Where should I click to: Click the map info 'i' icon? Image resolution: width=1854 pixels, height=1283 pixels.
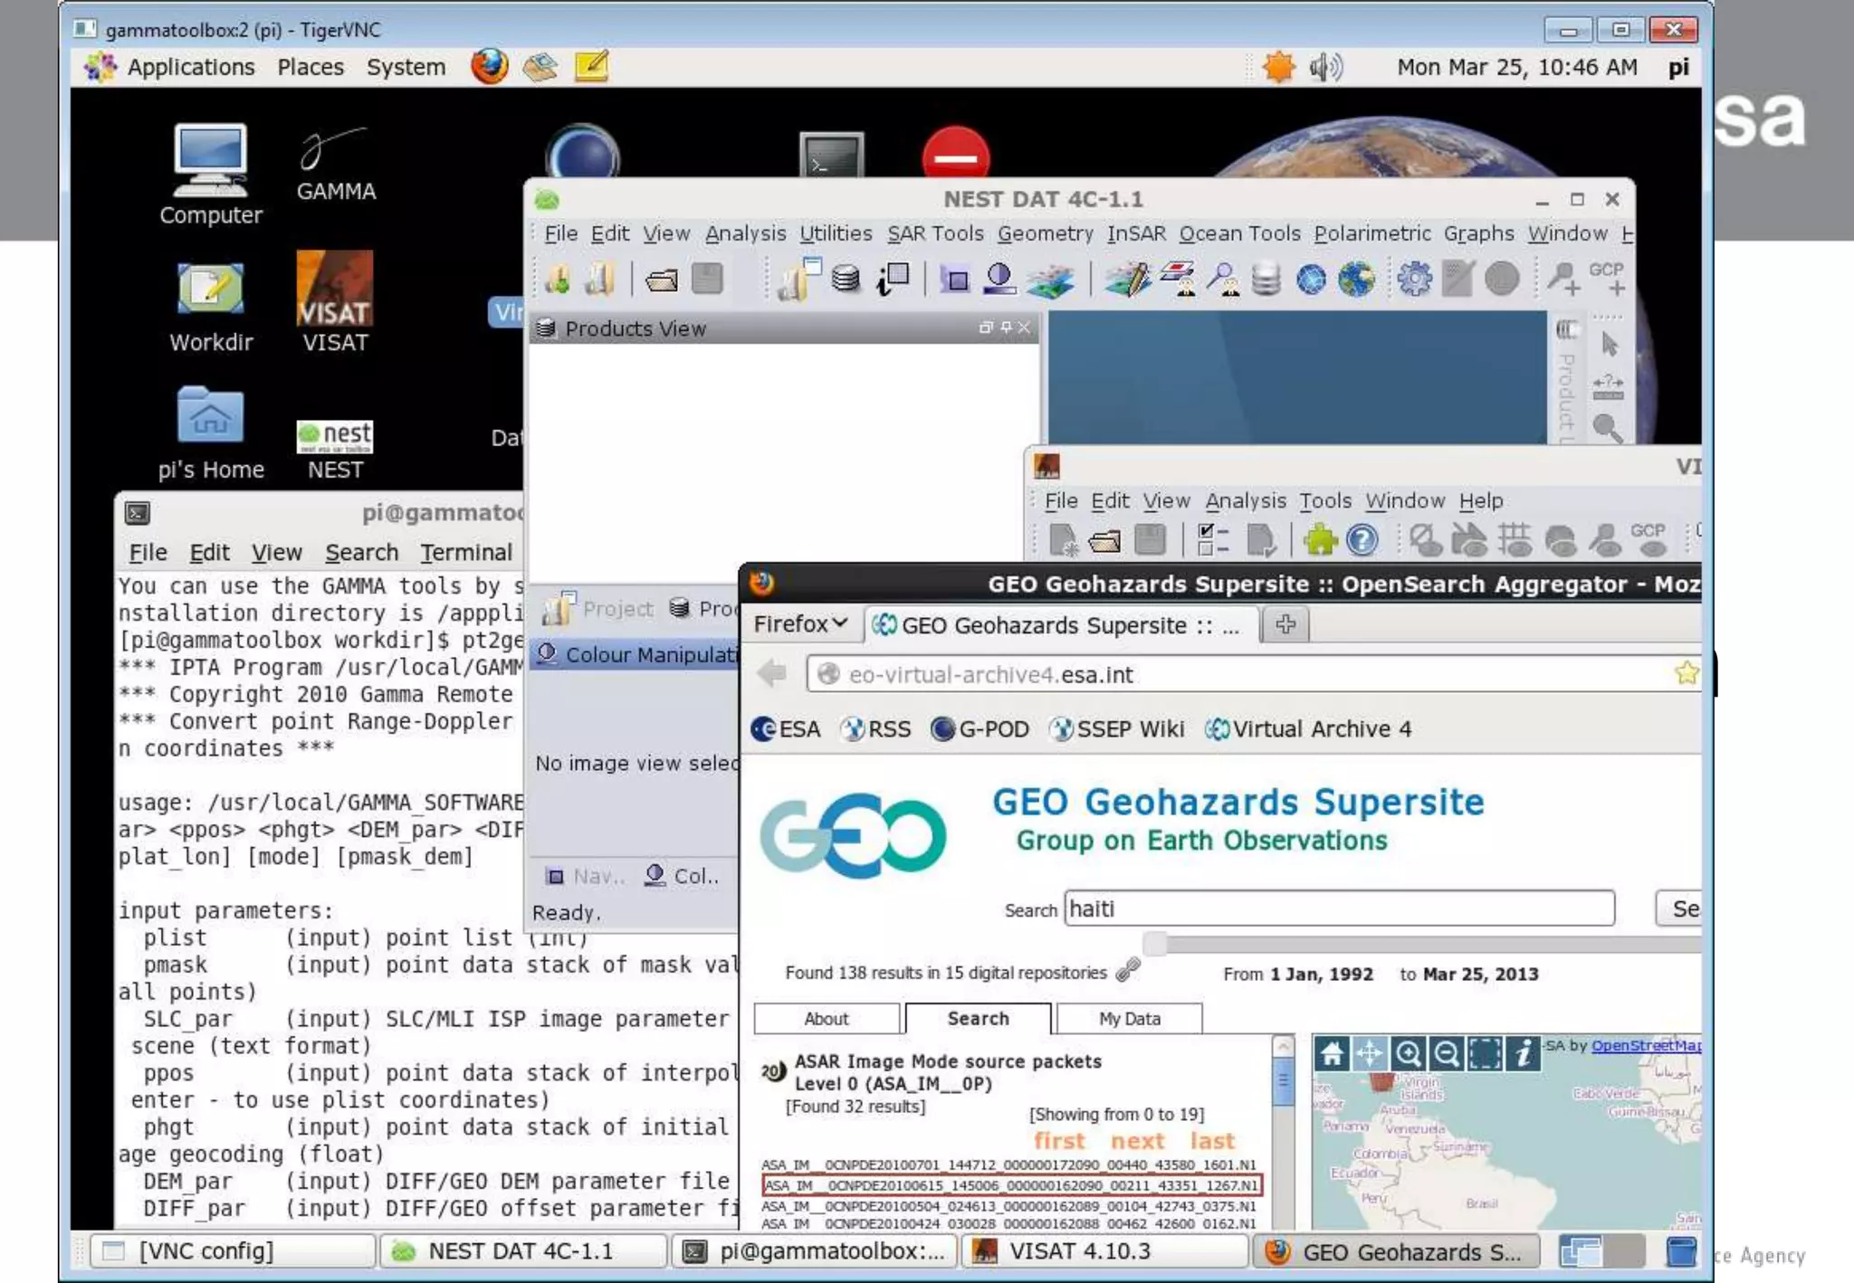click(x=1524, y=1053)
